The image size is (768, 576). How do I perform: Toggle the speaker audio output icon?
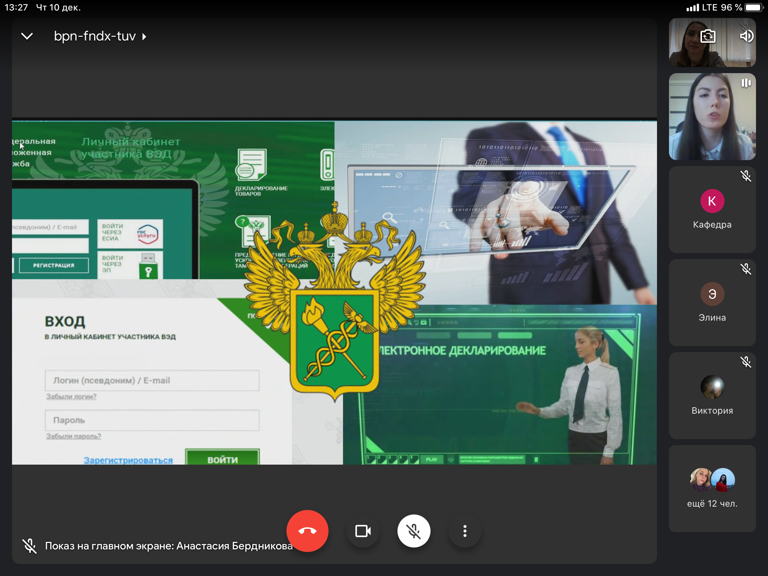click(746, 36)
